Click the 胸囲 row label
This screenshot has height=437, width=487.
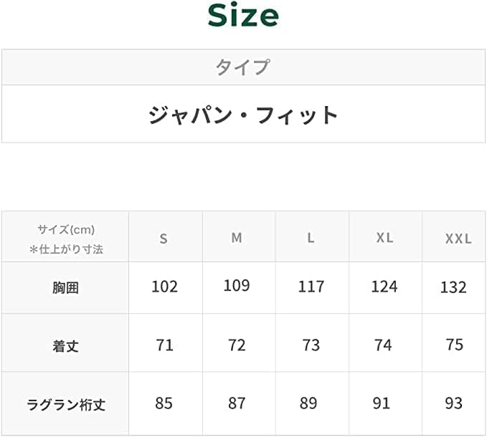(66, 288)
